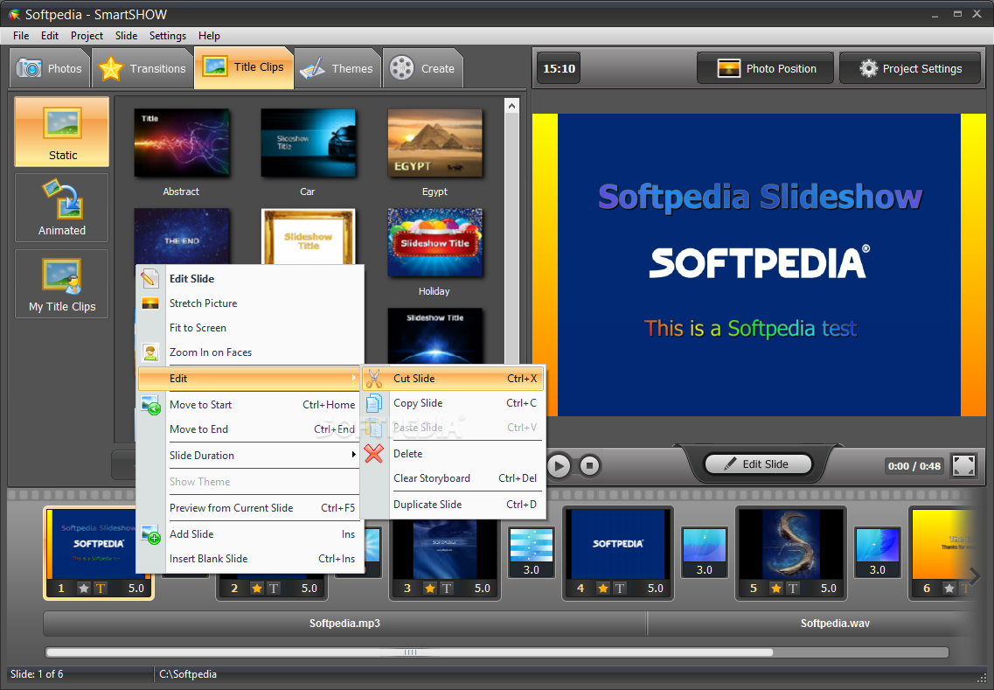The width and height of the screenshot is (994, 690).
Task: Advance storyboard with right arrow
Action: (x=975, y=576)
